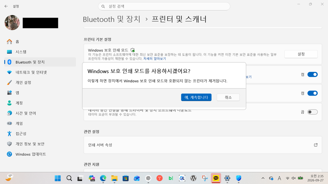328x184 pixels.
Task: Click the 설정 button for Windows 보호 인쇄 모드
Action: click(301, 54)
